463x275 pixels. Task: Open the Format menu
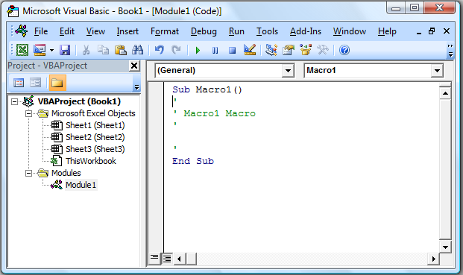click(x=165, y=31)
